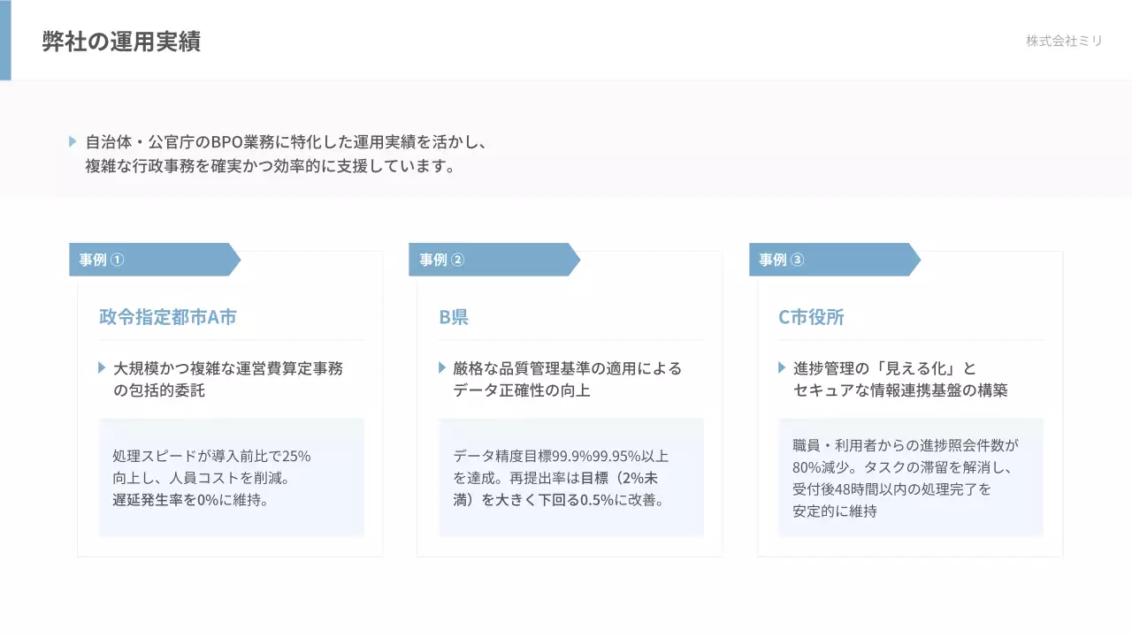Image resolution: width=1132 pixels, height=636 pixels.
Task: Select the 弊社の運用実績 title
Action: click(x=119, y=41)
